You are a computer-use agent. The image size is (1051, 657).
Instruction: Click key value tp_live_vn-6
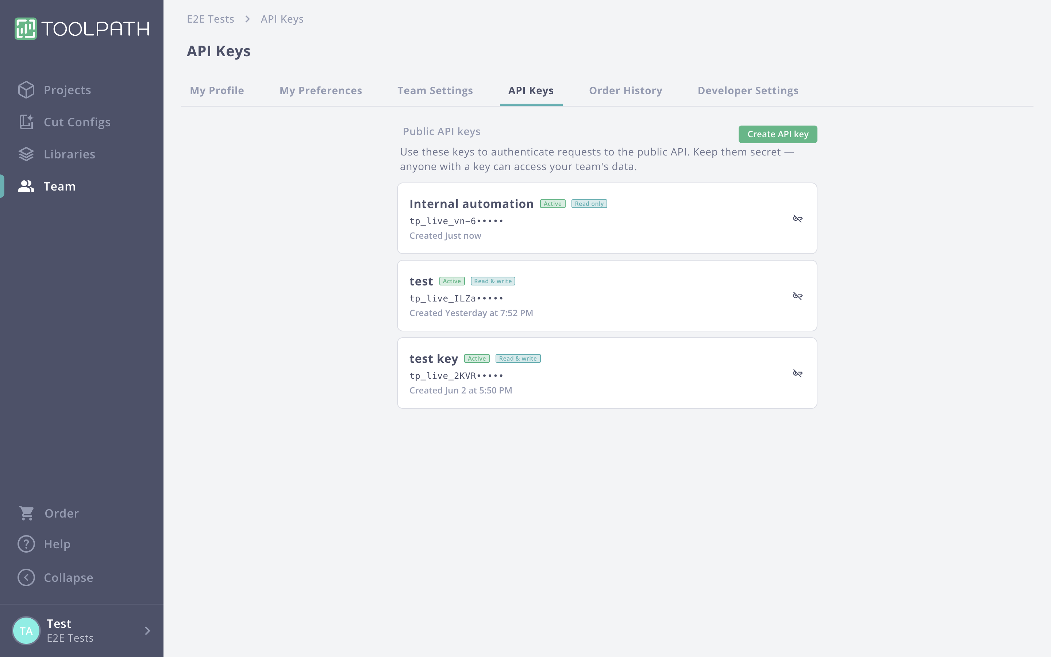(456, 221)
